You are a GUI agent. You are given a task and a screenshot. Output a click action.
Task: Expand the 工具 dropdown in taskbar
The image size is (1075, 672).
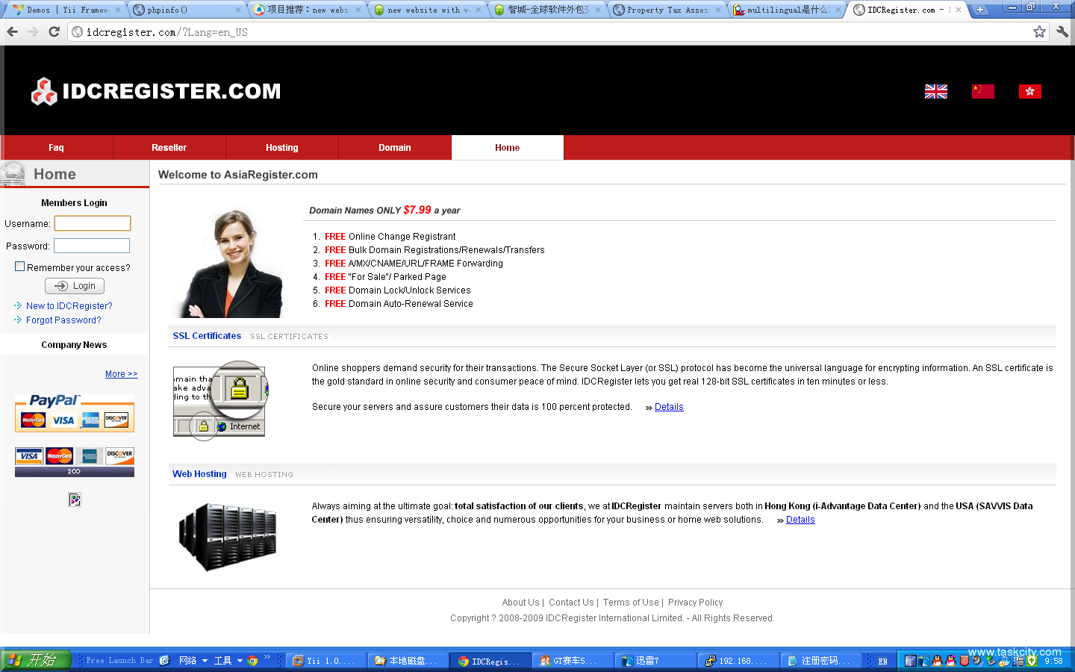(x=240, y=661)
